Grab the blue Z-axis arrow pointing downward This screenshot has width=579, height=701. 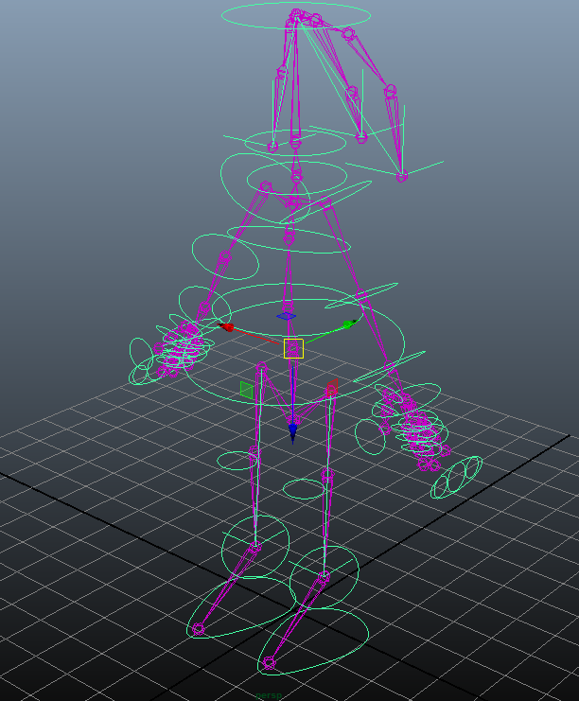tap(293, 432)
